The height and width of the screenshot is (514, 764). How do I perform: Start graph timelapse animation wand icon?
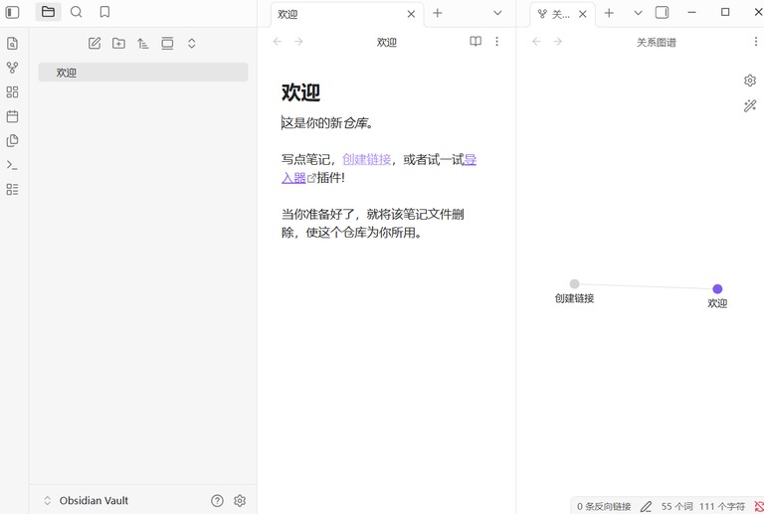750,105
